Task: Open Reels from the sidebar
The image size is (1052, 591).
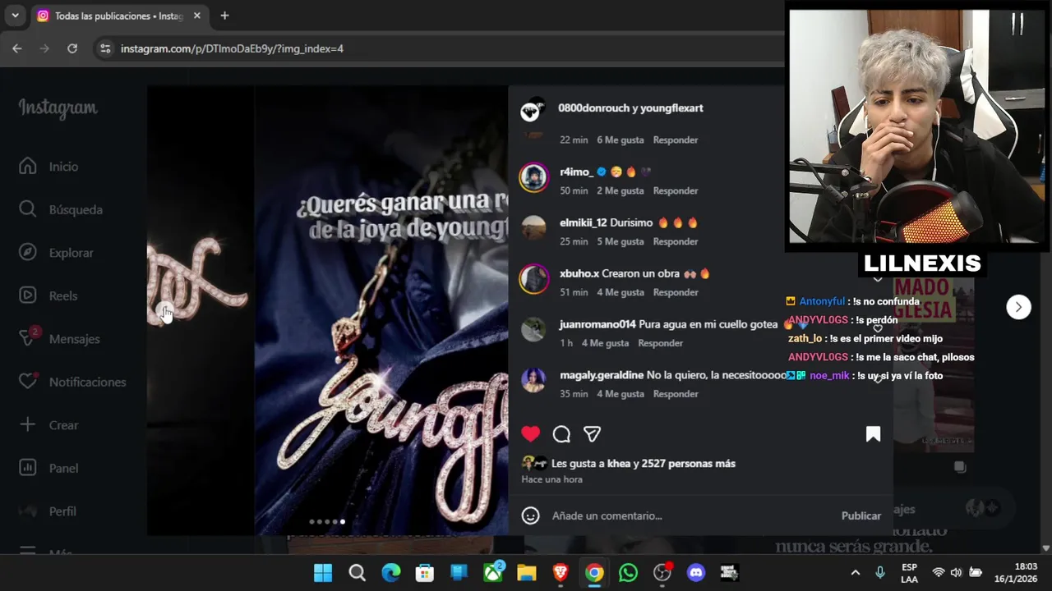Action: click(63, 295)
